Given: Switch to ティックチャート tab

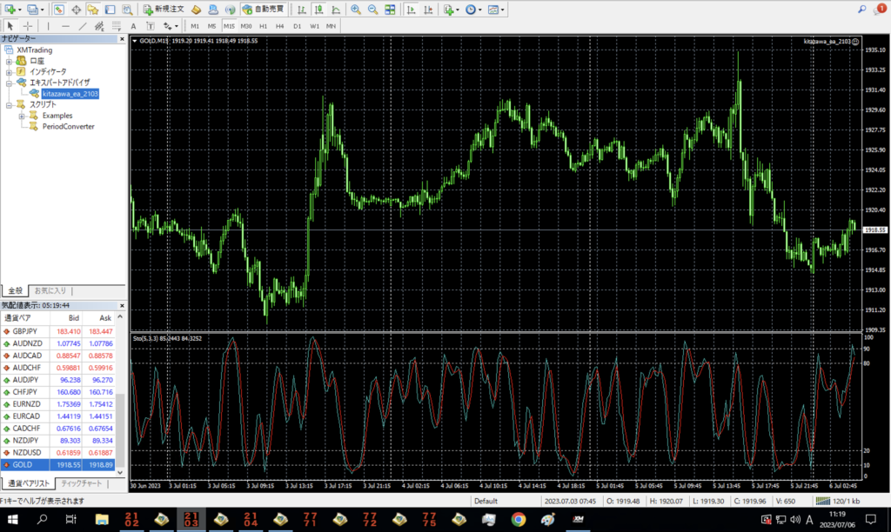Looking at the screenshot, I should tap(81, 482).
